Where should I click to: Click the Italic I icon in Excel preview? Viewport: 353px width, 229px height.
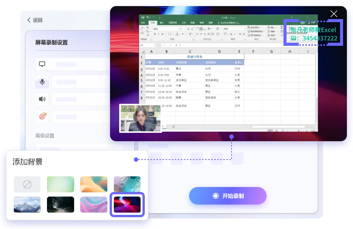click(159, 34)
